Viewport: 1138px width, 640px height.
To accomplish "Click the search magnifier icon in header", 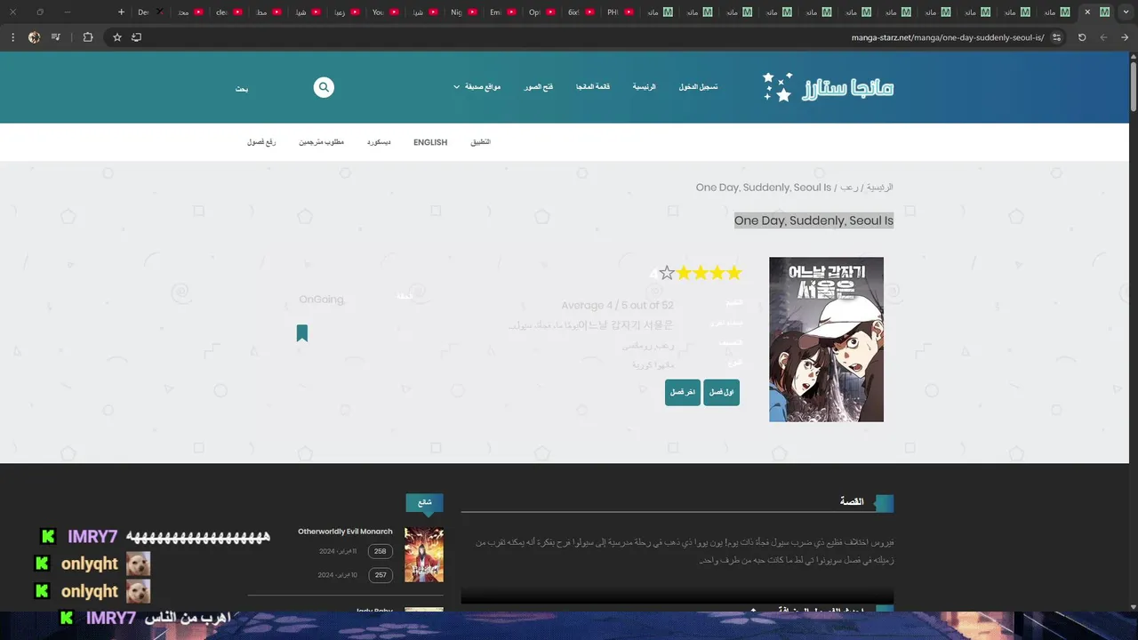I will coord(324,87).
